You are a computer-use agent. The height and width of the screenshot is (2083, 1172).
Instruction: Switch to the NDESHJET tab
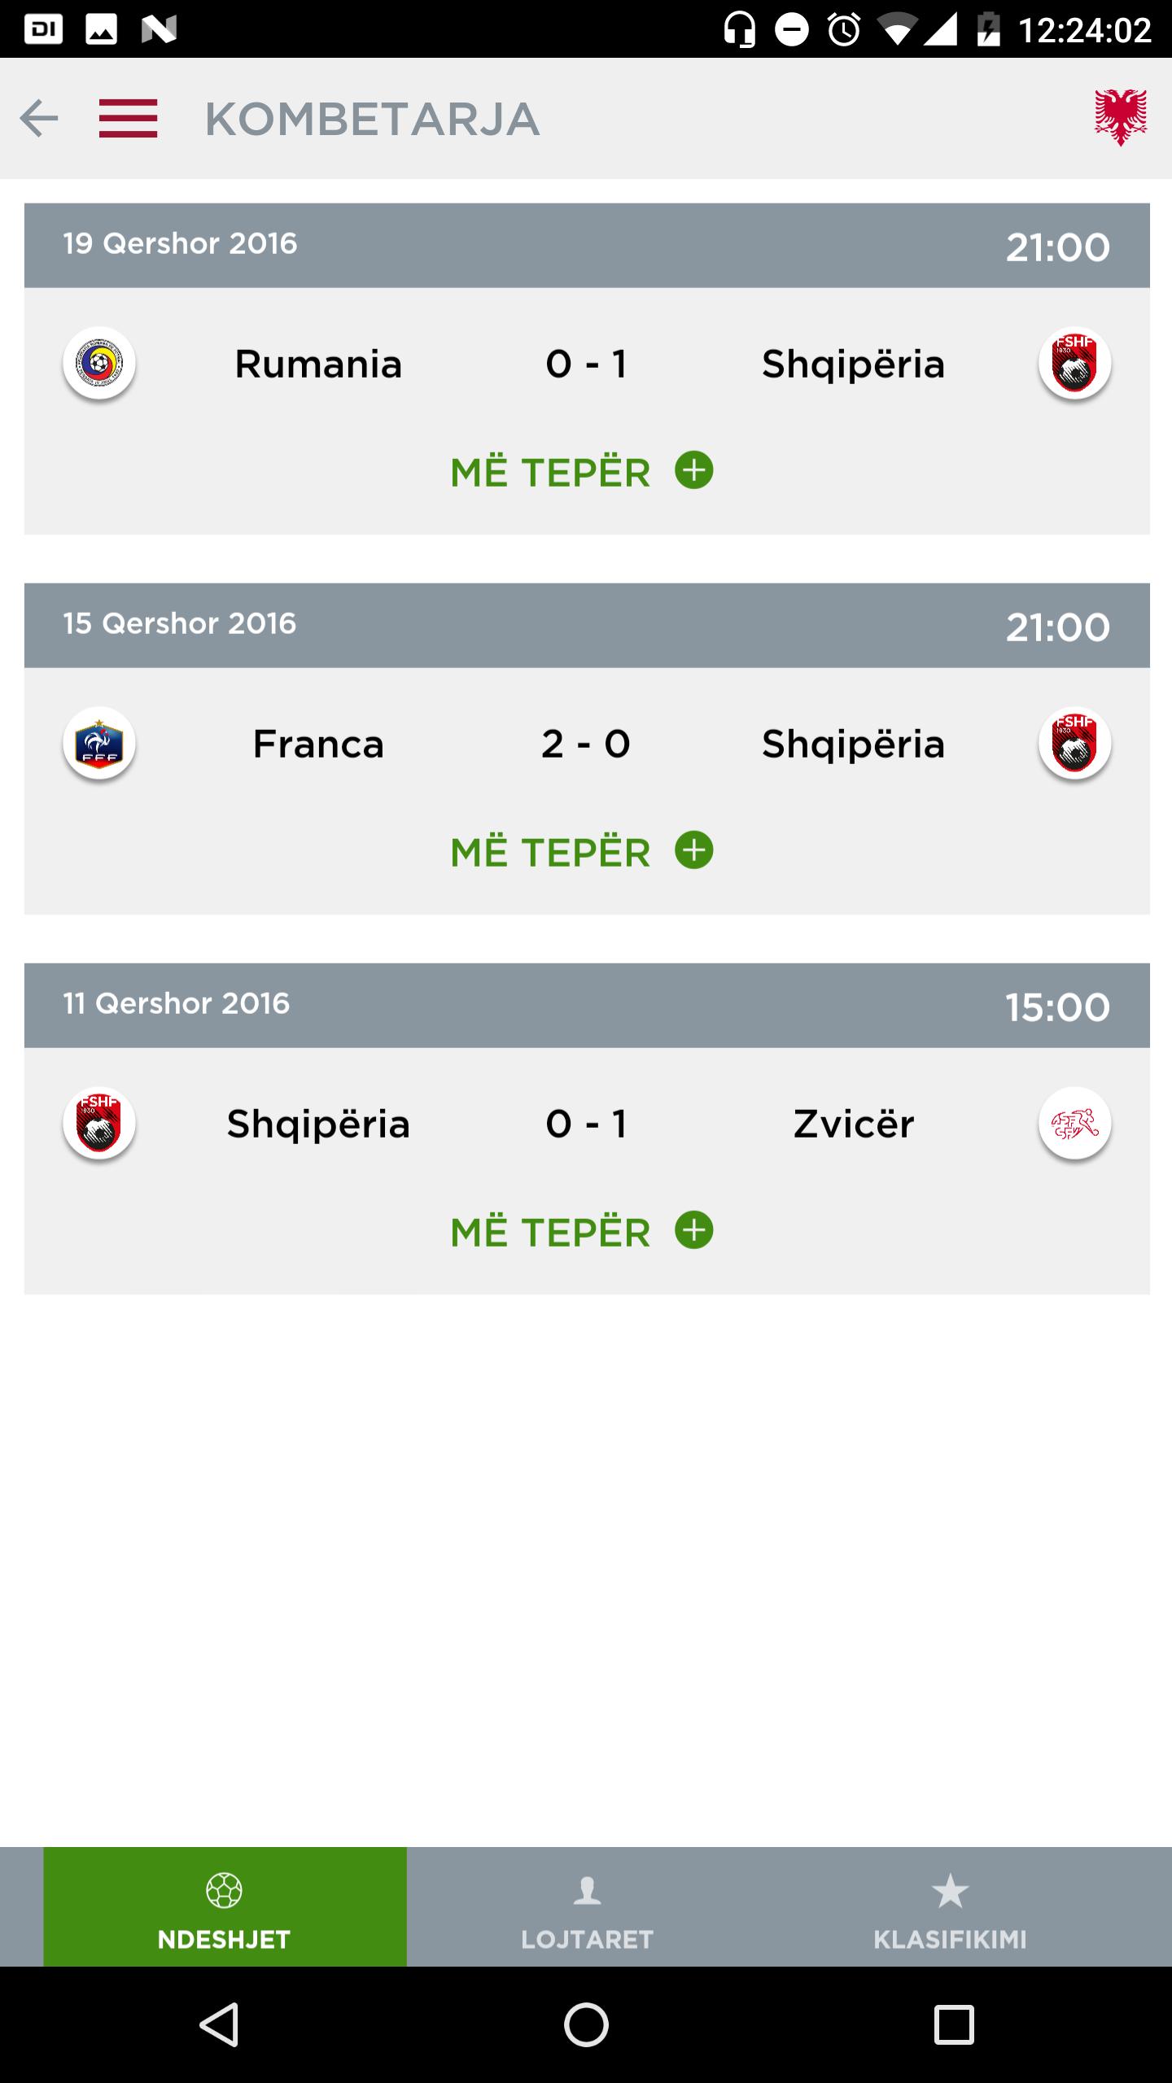225,1906
